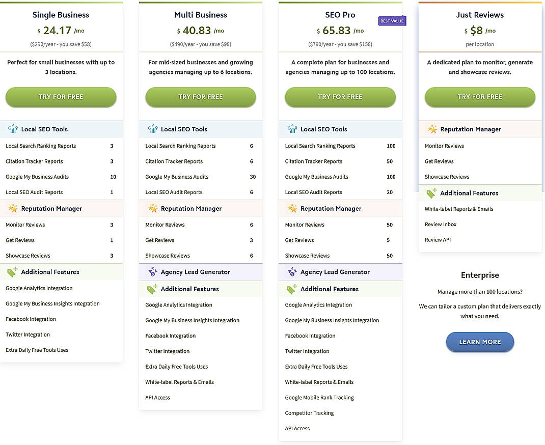The height and width of the screenshot is (445, 545).
Task: Try the Single Business plan for free
Action: point(61,96)
